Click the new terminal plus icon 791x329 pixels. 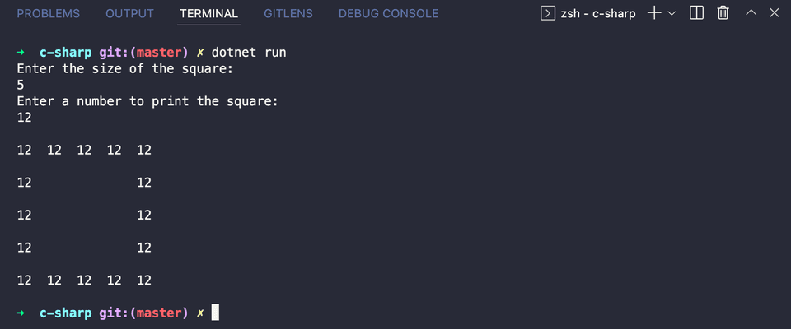point(655,13)
